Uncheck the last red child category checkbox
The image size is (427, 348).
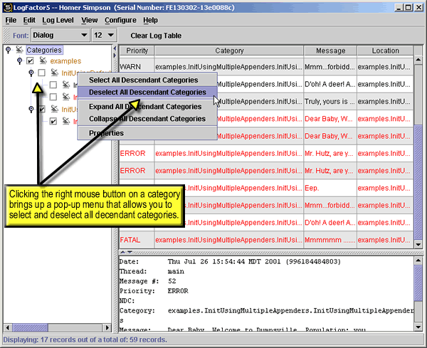pos(53,122)
